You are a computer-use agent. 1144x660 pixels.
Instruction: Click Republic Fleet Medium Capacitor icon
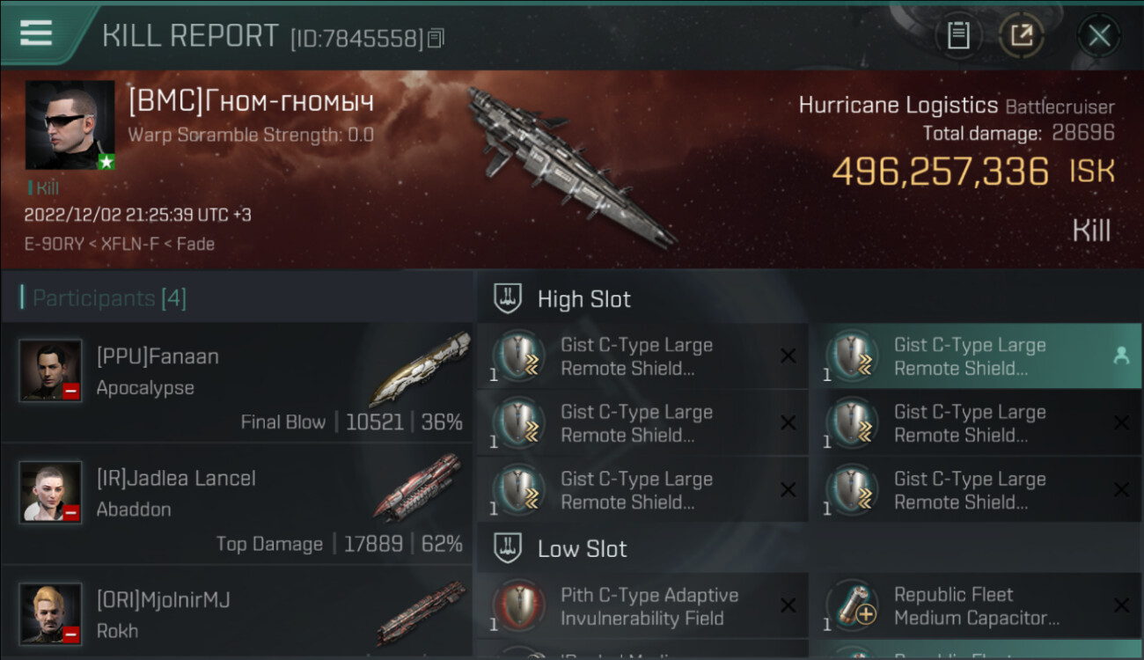(x=852, y=605)
